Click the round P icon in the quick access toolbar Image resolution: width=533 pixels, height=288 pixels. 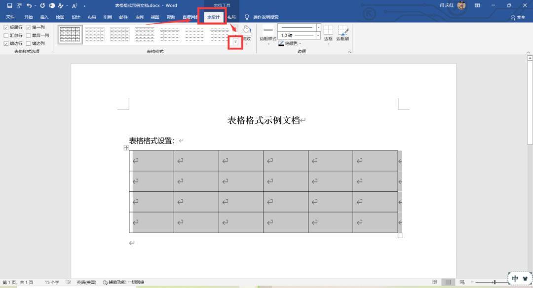[x=52, y=5]
